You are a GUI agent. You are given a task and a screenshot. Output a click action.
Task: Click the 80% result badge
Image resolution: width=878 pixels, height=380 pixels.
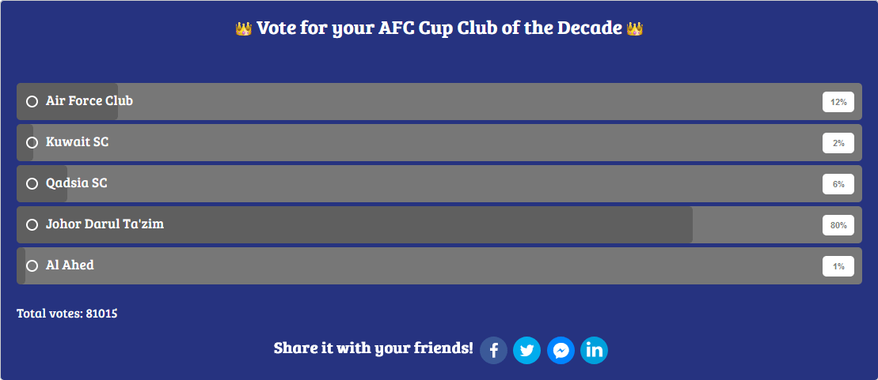tap(838, 225)
